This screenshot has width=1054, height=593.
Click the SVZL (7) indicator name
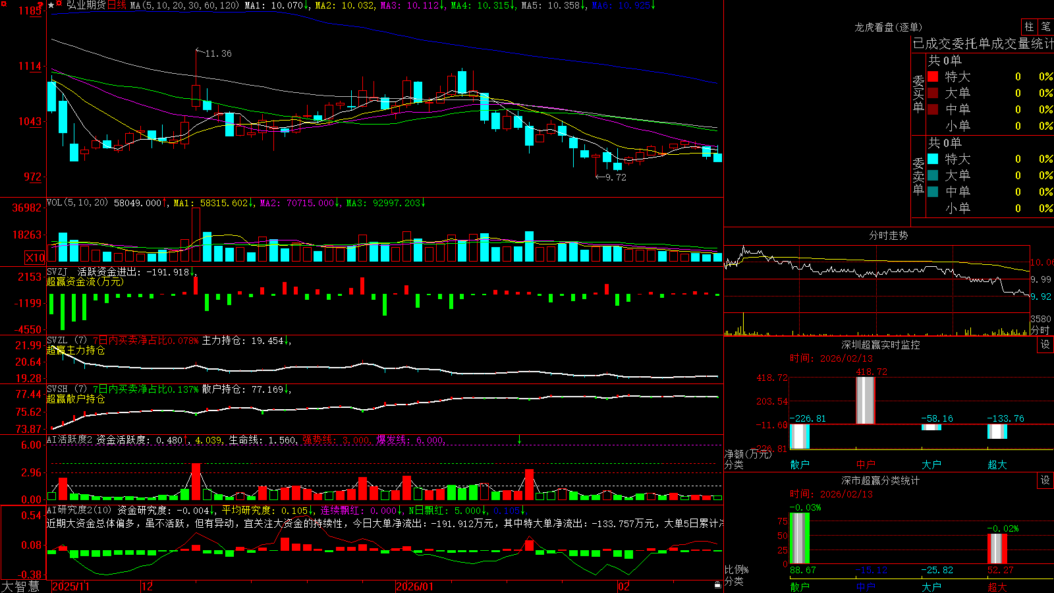[67, 341]
